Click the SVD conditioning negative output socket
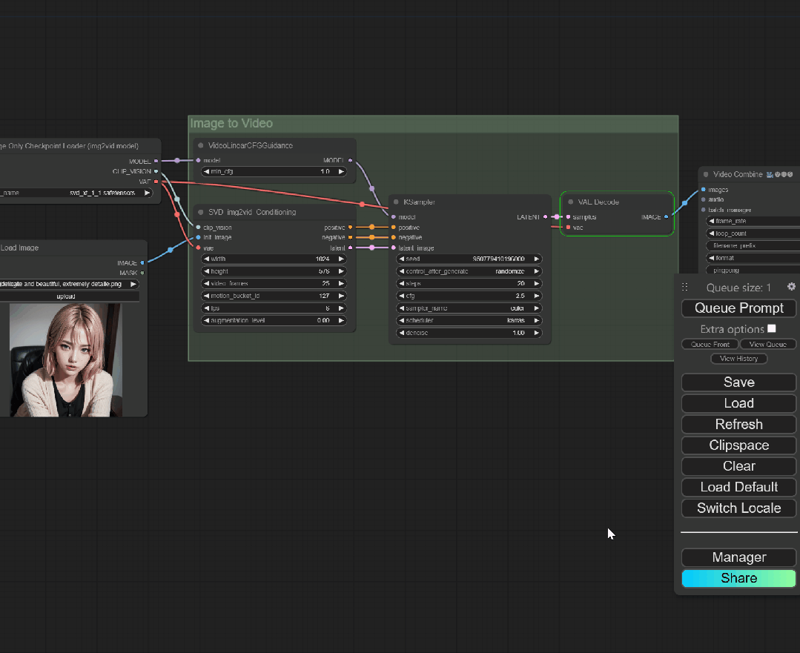 [350, 237]
